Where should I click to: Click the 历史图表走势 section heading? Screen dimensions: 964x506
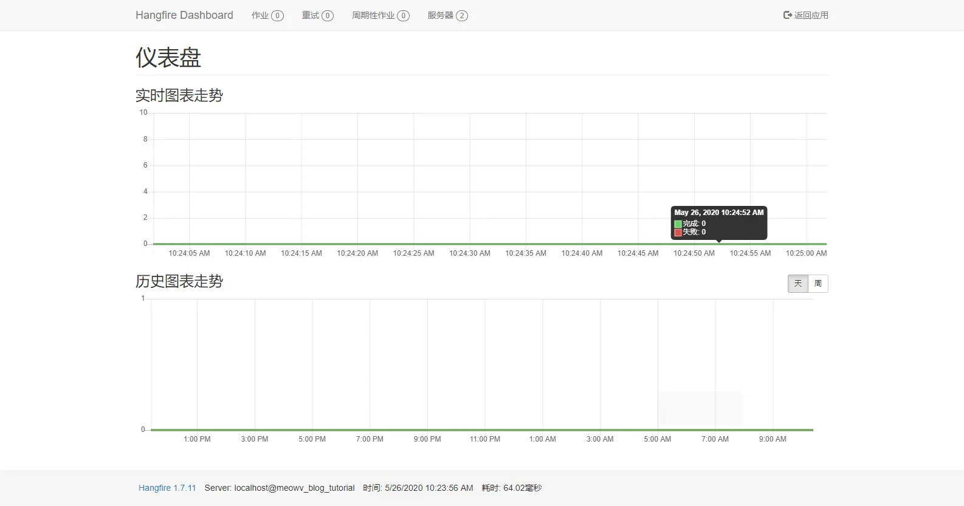point(179,281)
